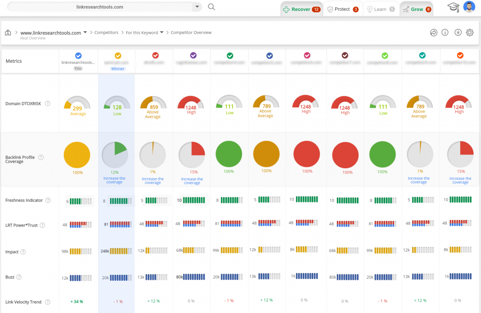The width and height of the screenshot is (481, 313).
Task: Click the Link Velocity Trend row label
Action: pos(24,302)
